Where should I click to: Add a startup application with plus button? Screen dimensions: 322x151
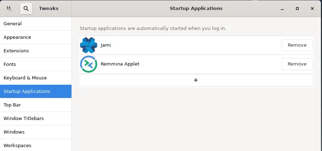click(196, 80)
